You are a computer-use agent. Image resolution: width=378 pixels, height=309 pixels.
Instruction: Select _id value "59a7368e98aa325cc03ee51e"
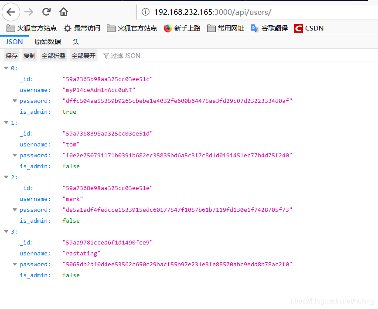[x=108, y=188]
